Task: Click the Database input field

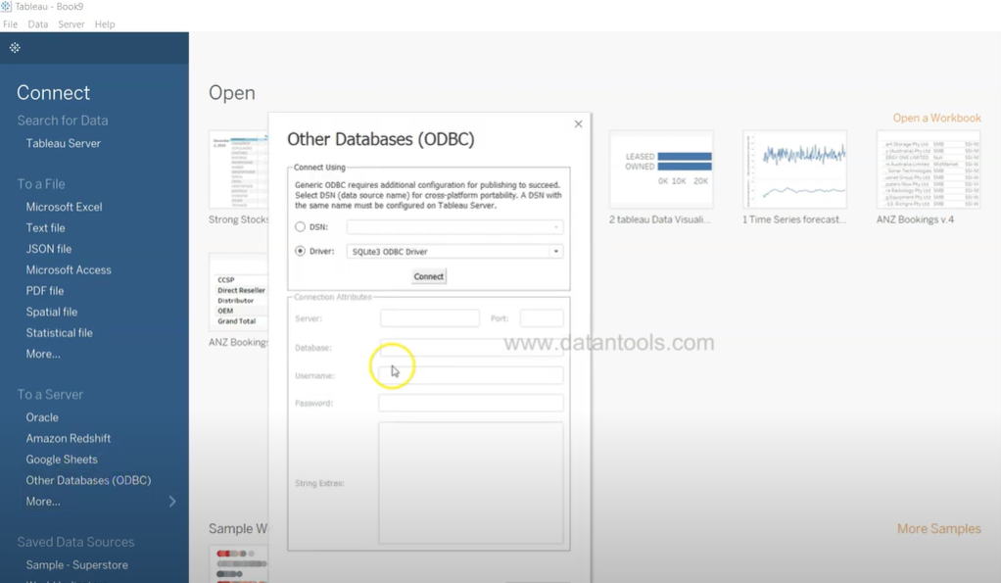Action: 471,348
